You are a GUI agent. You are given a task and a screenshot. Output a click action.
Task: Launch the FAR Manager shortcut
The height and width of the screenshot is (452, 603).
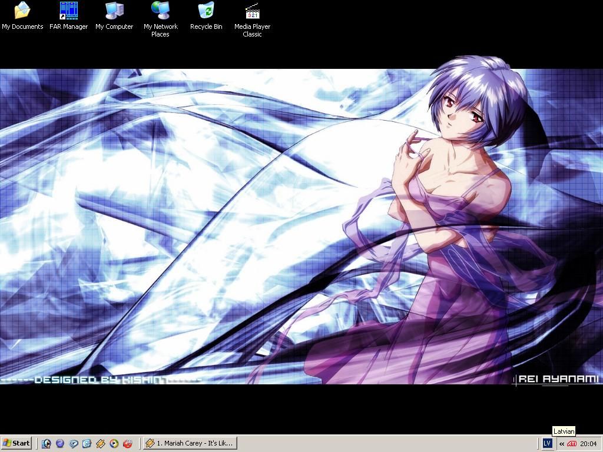(68, 15)
